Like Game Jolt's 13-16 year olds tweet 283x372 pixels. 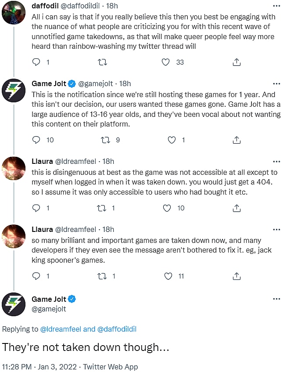tap(172, 140)
